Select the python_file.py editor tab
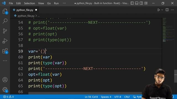 (25, 10)
